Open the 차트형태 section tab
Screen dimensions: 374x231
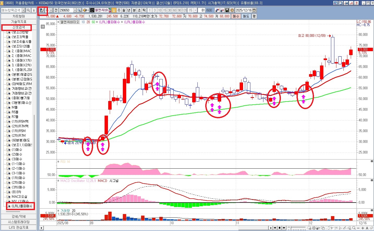(x=19, y=16)
